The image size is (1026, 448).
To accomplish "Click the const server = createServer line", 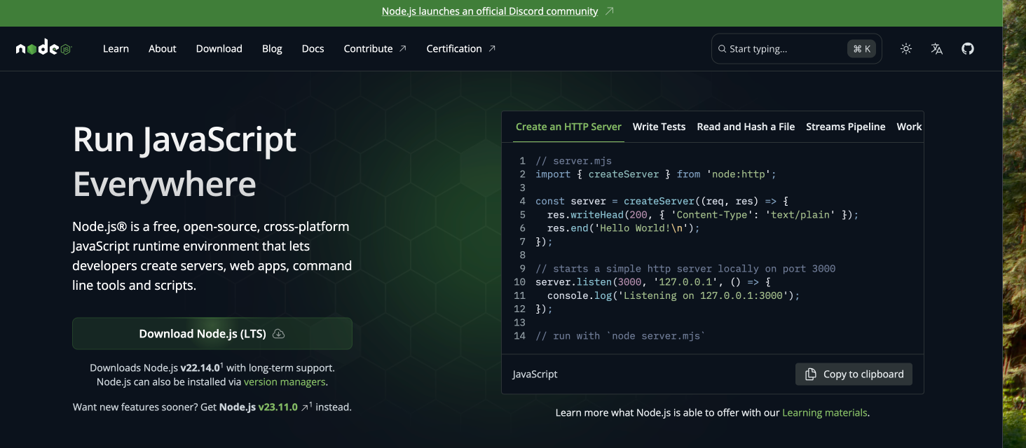I will pos(662,202).
